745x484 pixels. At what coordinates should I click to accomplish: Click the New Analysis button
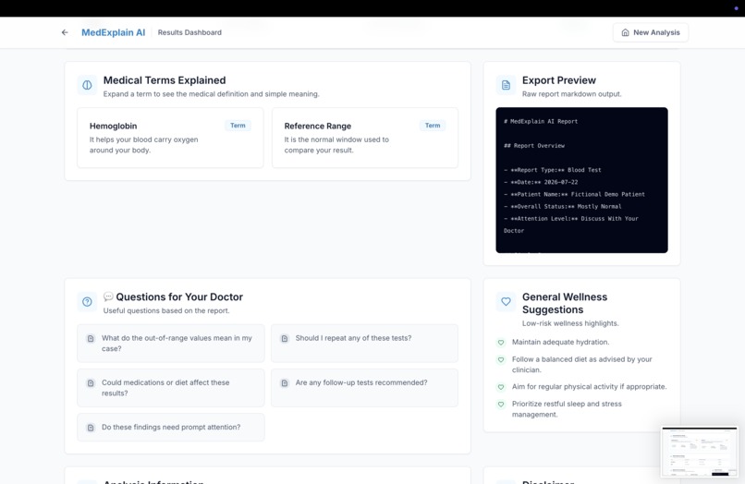point(651,32)
